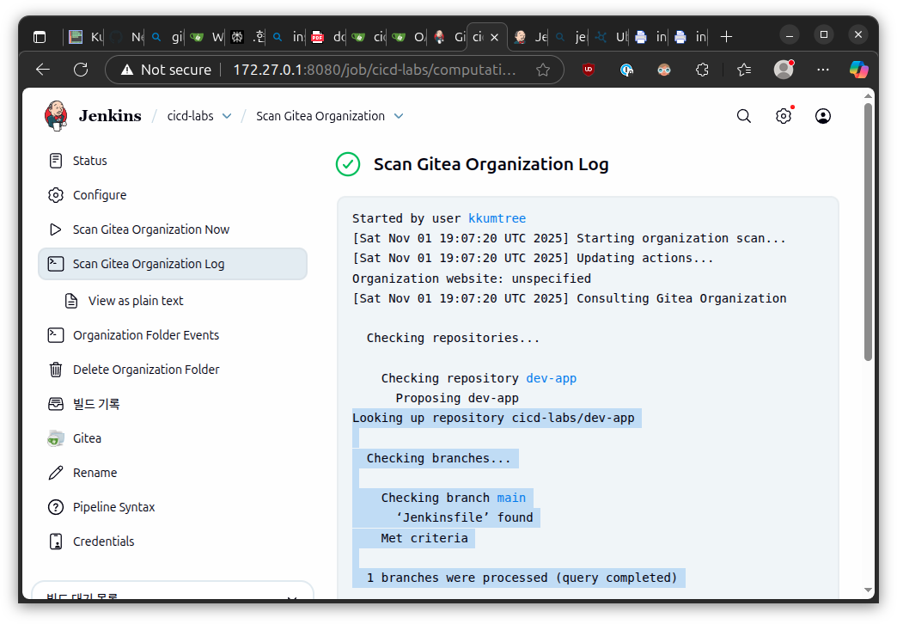
Task: Click Not secure warning indicator
Action: [166, 70]
